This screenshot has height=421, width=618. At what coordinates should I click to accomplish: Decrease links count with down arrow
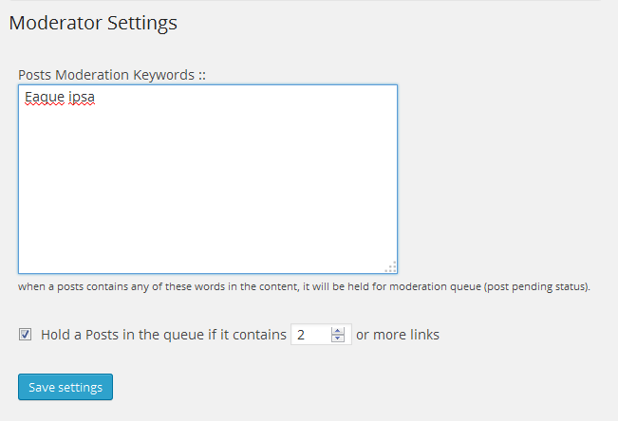tap(338, 339)
